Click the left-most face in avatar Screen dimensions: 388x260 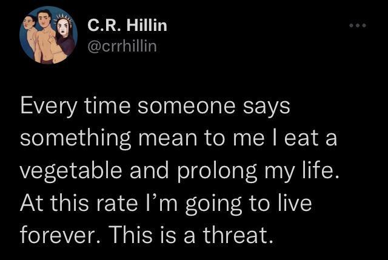tap(28, 25)
